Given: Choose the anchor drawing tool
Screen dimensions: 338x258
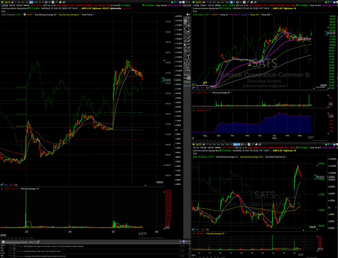Looking at the screenshot, I should [x=189, y=38].
